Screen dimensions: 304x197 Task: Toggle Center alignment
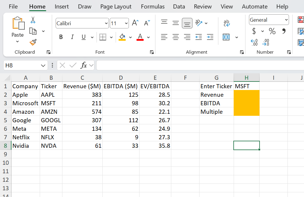(x=175, y=37)
